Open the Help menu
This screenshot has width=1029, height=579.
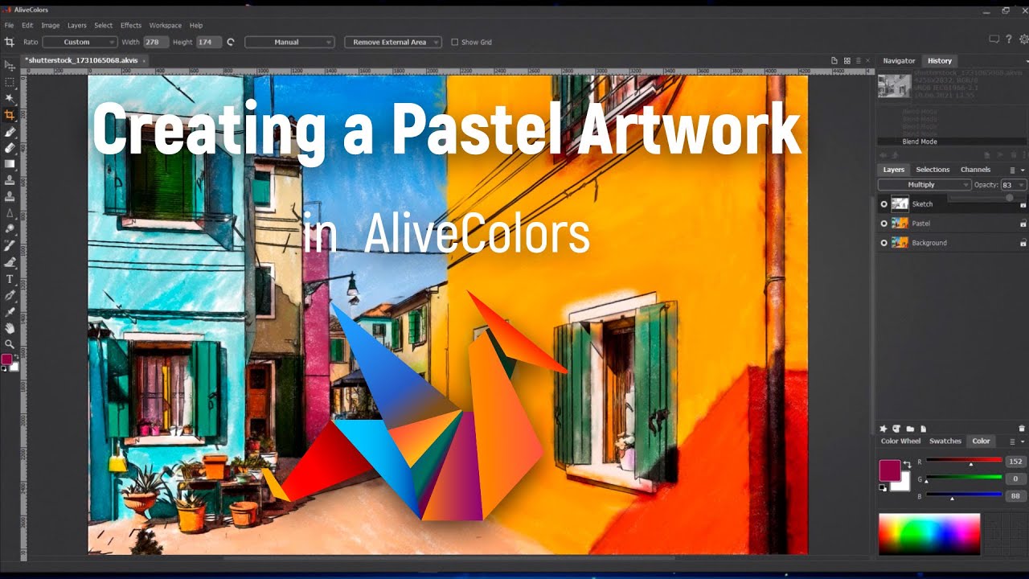(x=196, y=26)
